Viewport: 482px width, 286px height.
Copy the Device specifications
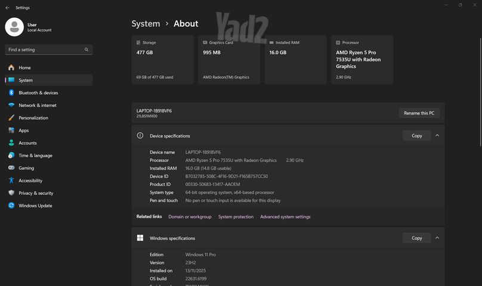click(x=417, y=135)
